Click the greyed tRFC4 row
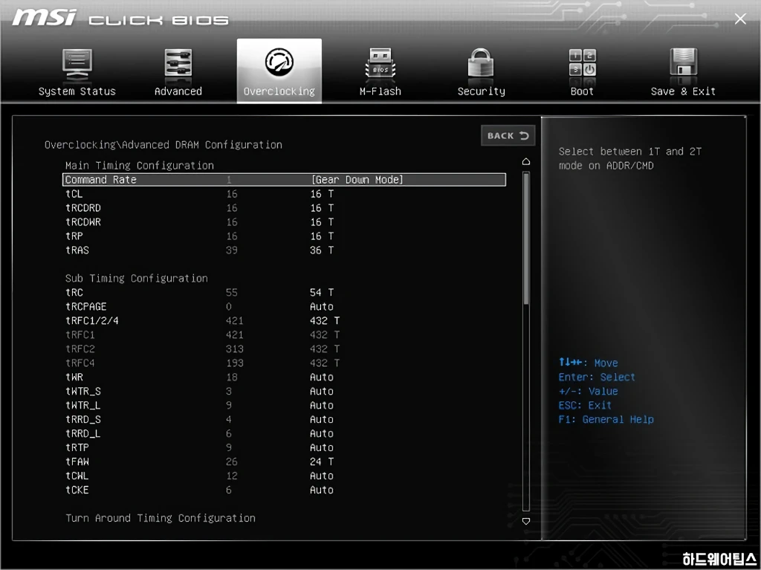 [x=284, y=363]
